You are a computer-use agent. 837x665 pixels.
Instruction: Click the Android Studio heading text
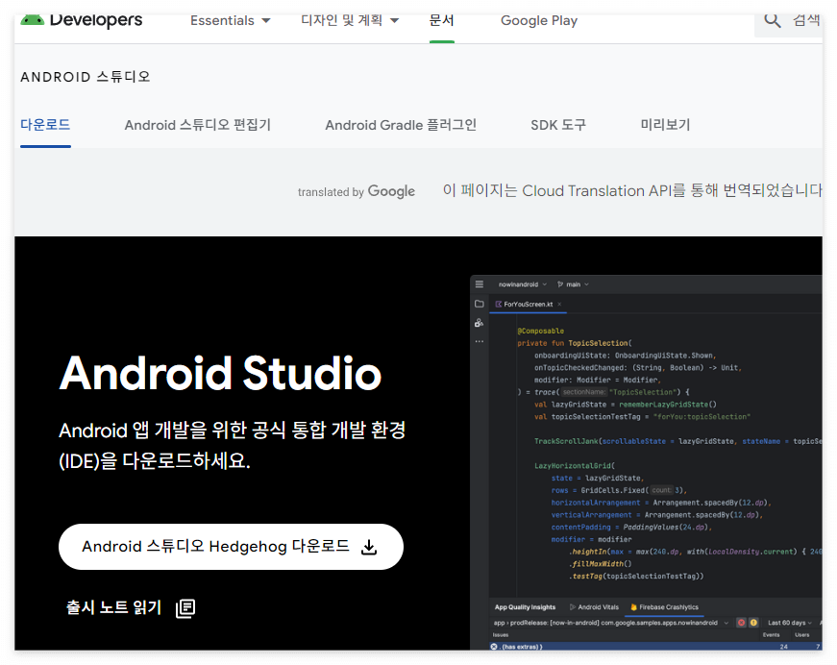220,373
